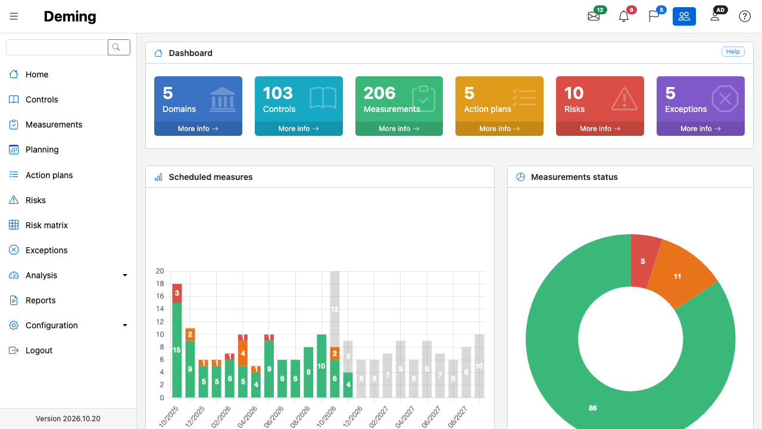
Task: Click the red bar segment labeled 3
Action: [177, 293]
